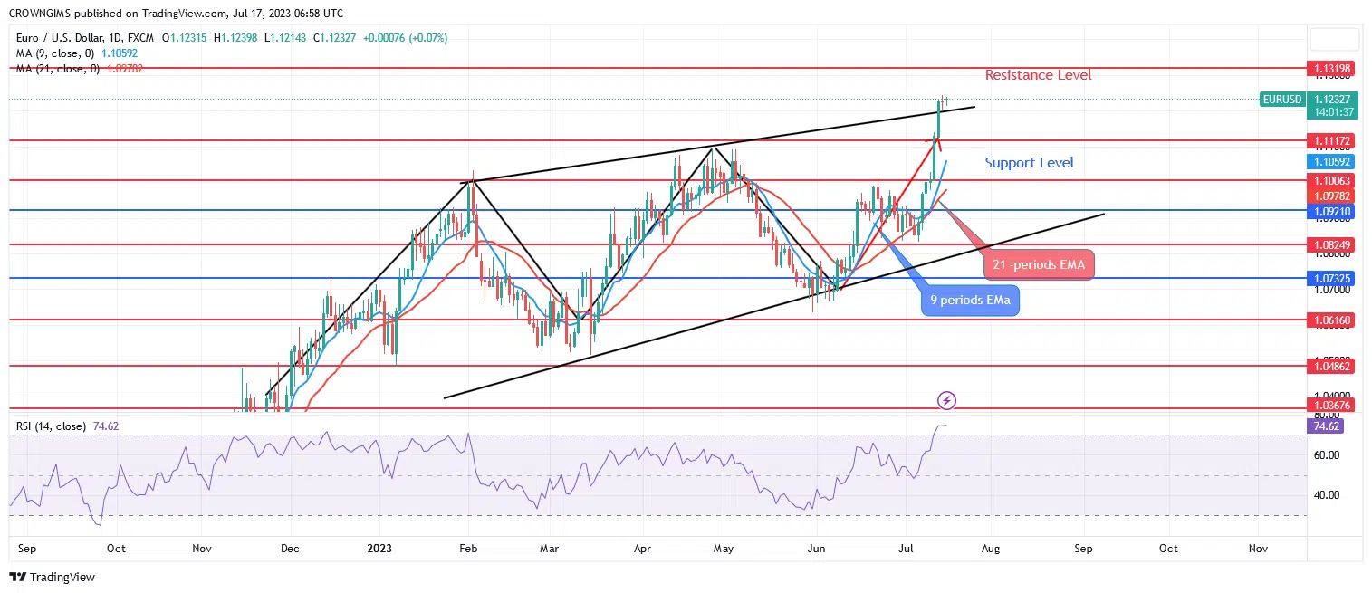Click the MA (21, close, 0) indicator legend
This screenshot has height=593, width=1372.
pos(56,69)
